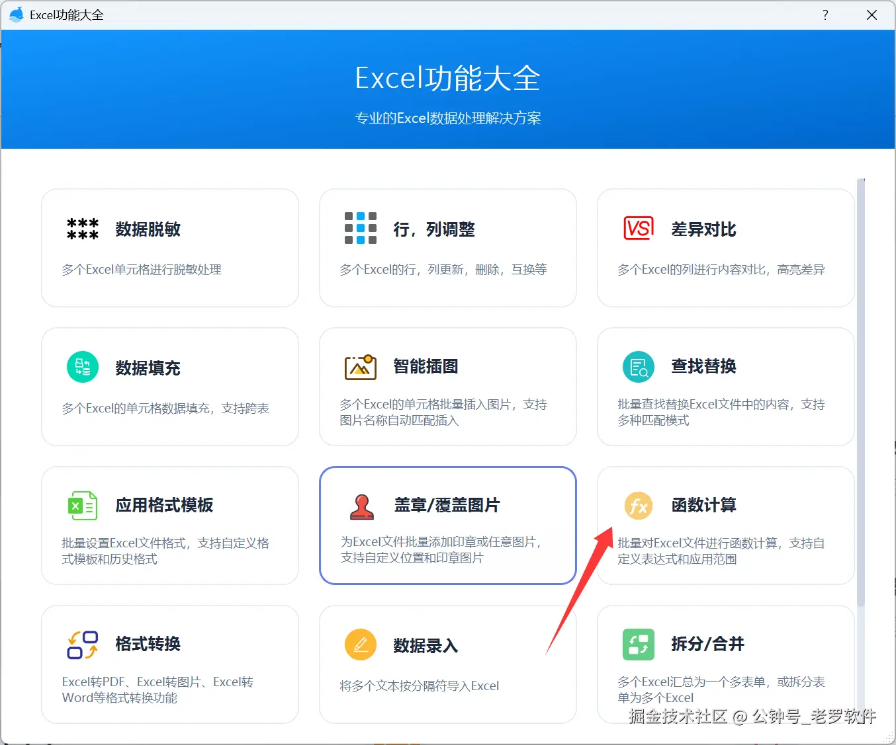Click description starting '多个Excel汇总为一个多表单'
Image resolution: width=896 pixels, height=745 pixels.
click(x=721, y=690)
